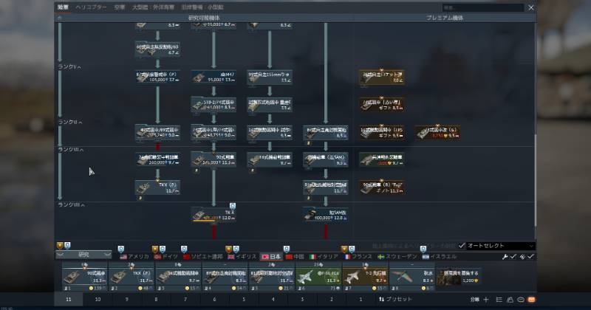Select the TKX research vehicle card in Rank VIII

pyautogui.click(x=213, y=215)
